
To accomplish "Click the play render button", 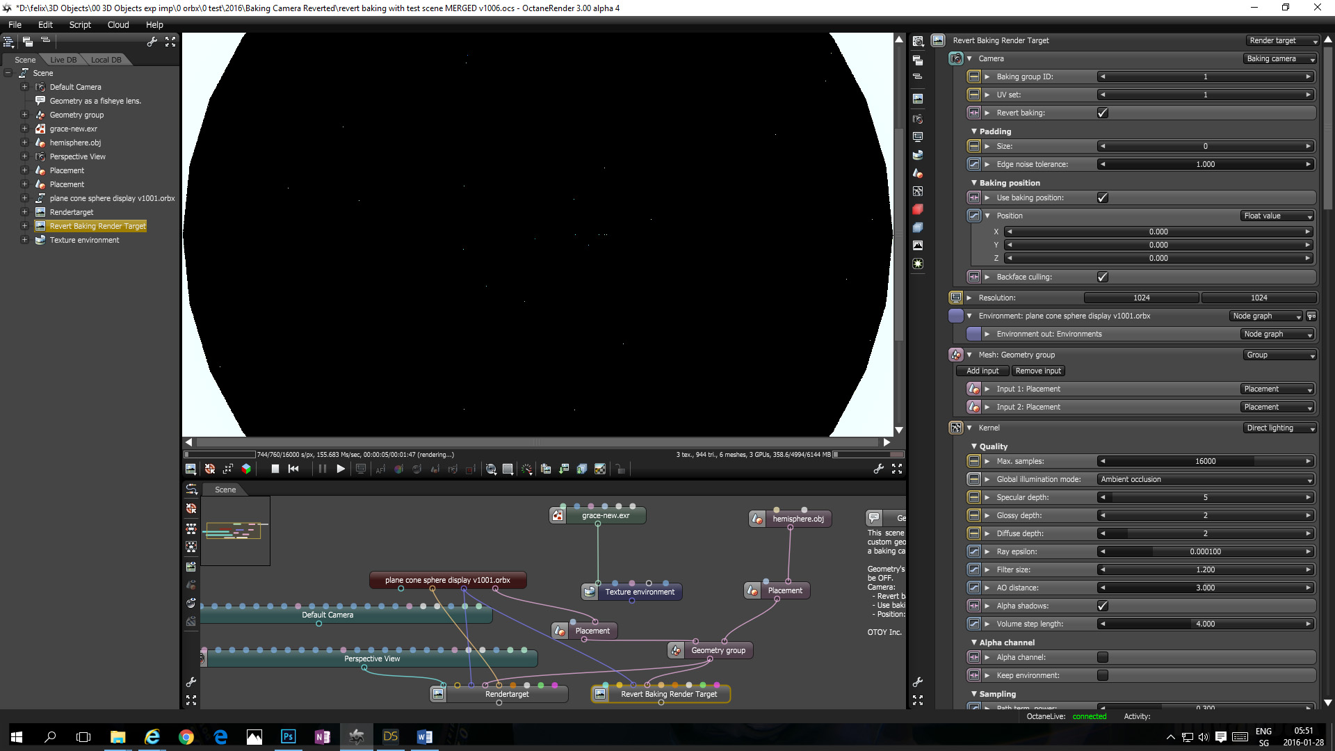I will [341, 469].
